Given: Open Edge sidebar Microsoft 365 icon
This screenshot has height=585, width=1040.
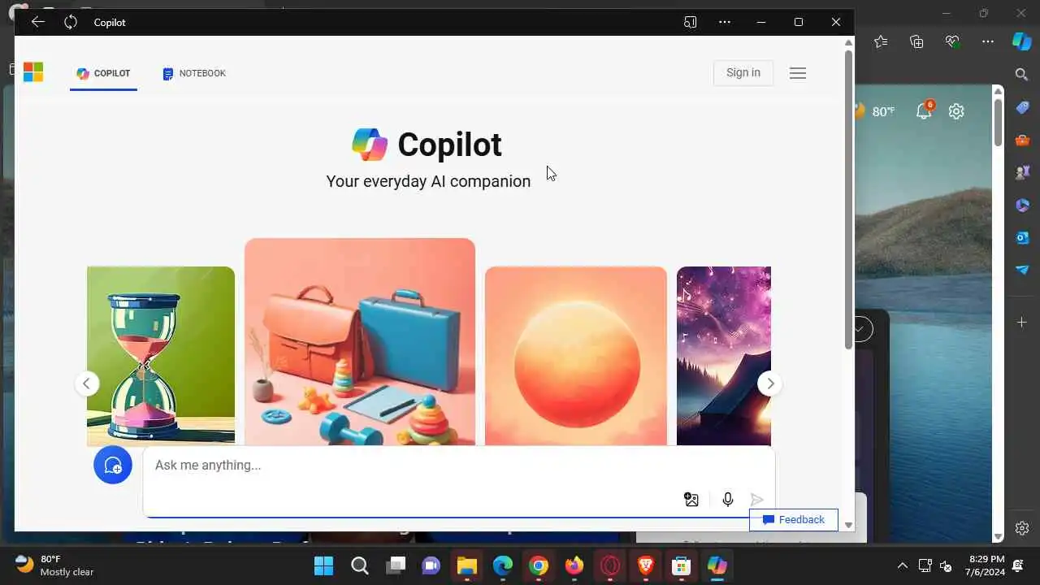Looking at the screenshot, I should pos(1022,205).
